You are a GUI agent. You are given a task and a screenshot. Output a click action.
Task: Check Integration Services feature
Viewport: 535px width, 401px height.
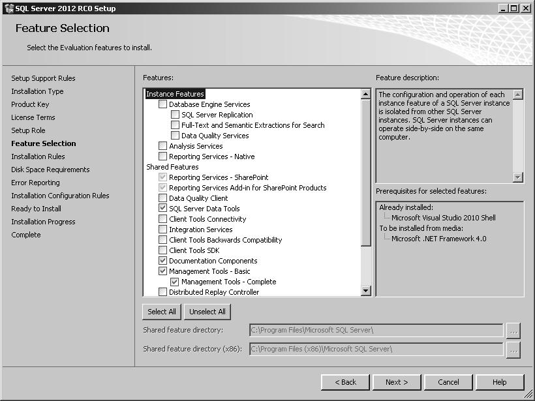[162, 230]
